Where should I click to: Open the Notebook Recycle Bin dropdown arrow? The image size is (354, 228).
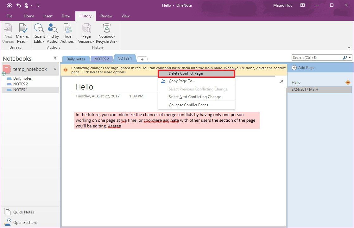coord(116,41)
